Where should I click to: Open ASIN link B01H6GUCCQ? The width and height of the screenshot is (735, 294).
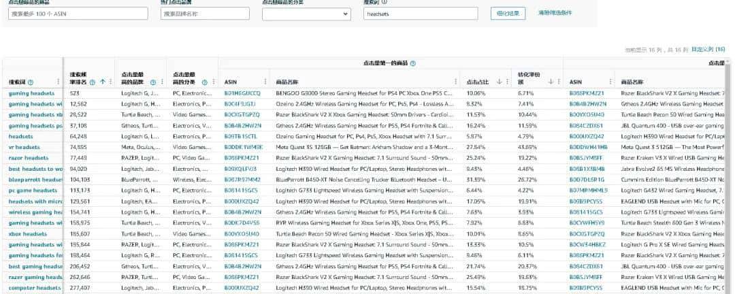click(242, 93)
